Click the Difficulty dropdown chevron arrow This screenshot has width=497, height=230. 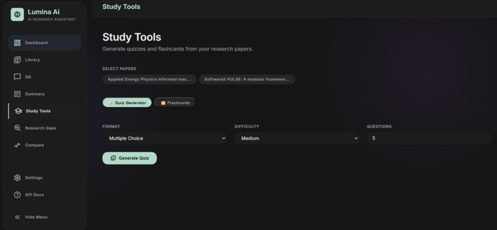pyautogui.click(x=356, y=139)
